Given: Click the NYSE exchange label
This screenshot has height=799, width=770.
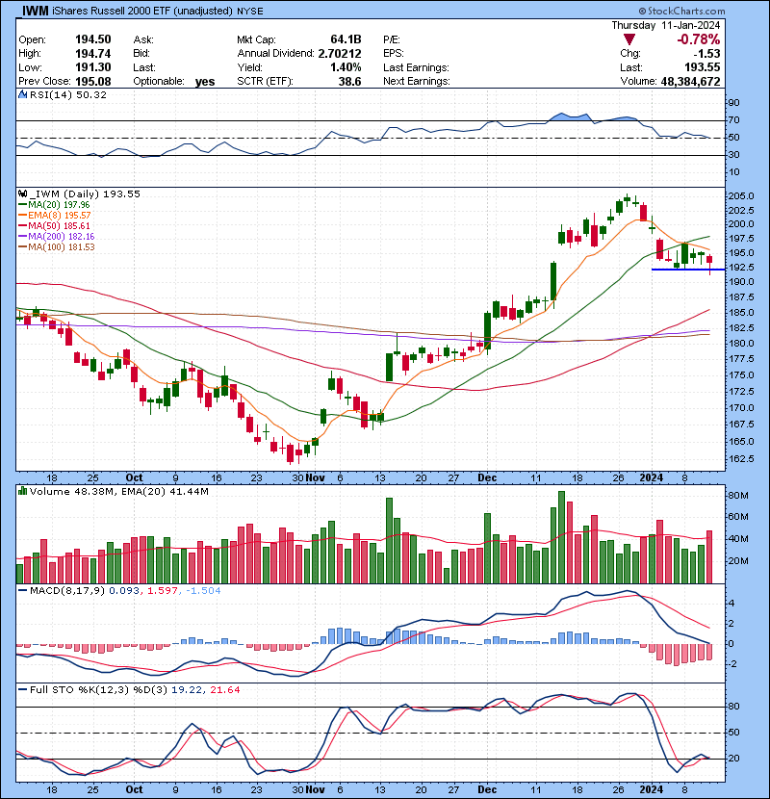Looking at the screenshot, I should coord(249,12).
